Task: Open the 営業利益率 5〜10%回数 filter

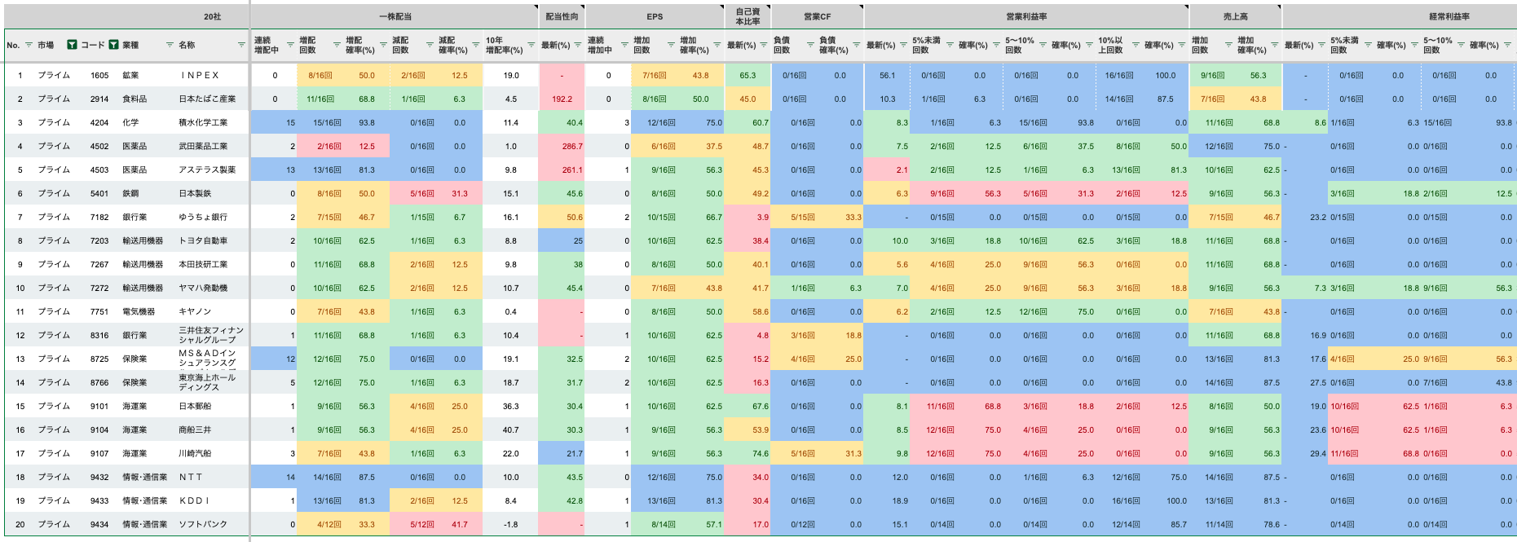Action: pyautogui.click(x=1043, y=45)
